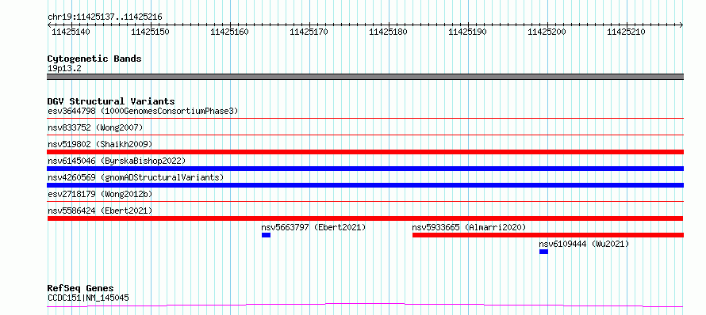Open variant nsv4260569 (gnomADStructuralVariants)

(x=136, y=177)
